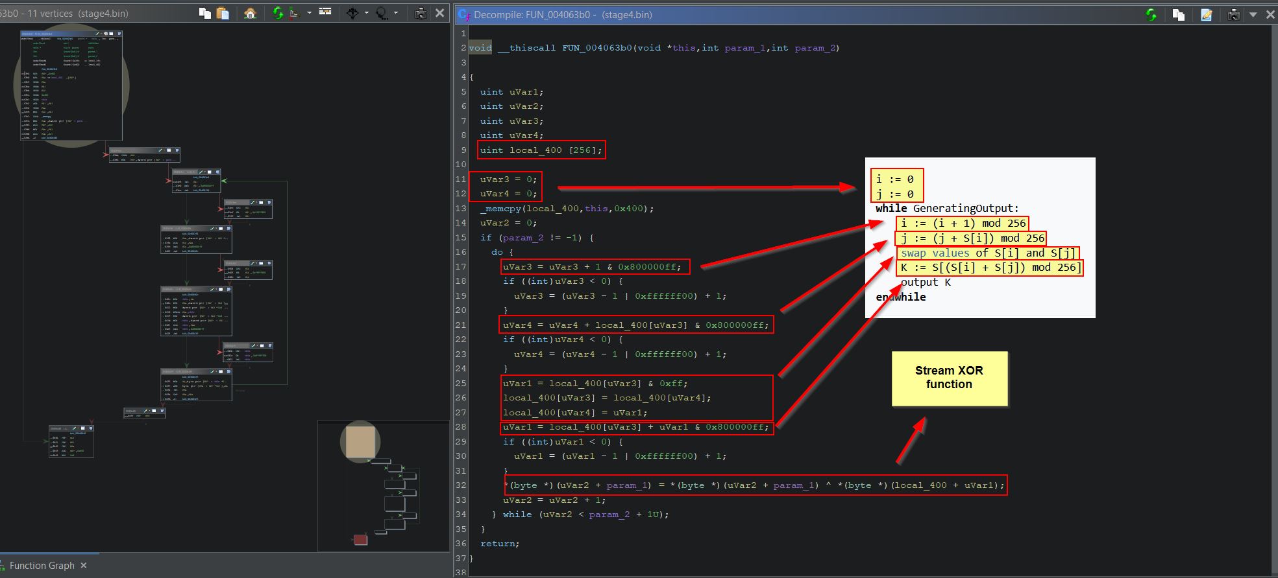Click 'local_400[uVar4] = uVar1;' line

575,413
